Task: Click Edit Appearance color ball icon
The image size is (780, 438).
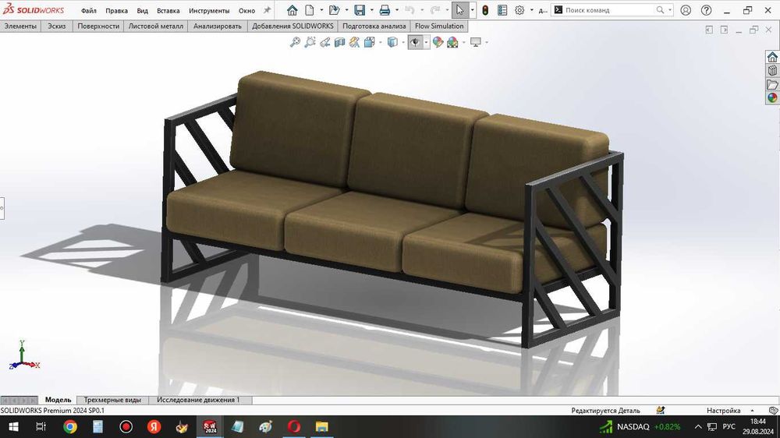Action: [x=438, y=42]
